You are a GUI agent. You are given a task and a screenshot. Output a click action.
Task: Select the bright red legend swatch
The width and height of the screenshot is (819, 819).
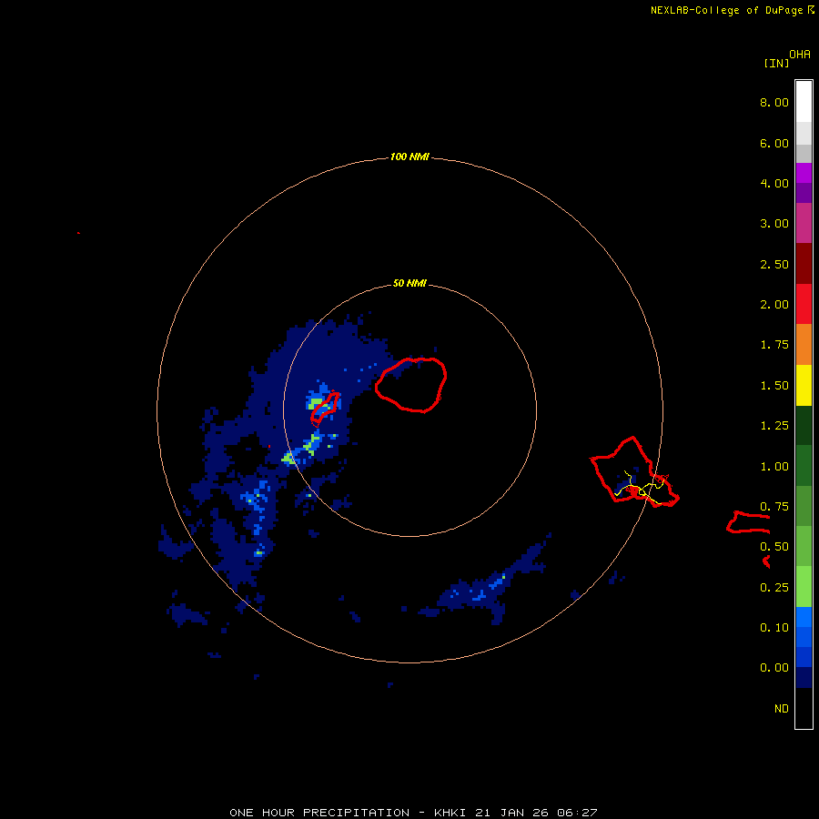(804, 304)
